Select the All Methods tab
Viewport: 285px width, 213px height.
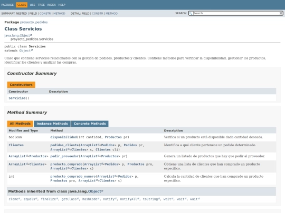coord(20,124)
